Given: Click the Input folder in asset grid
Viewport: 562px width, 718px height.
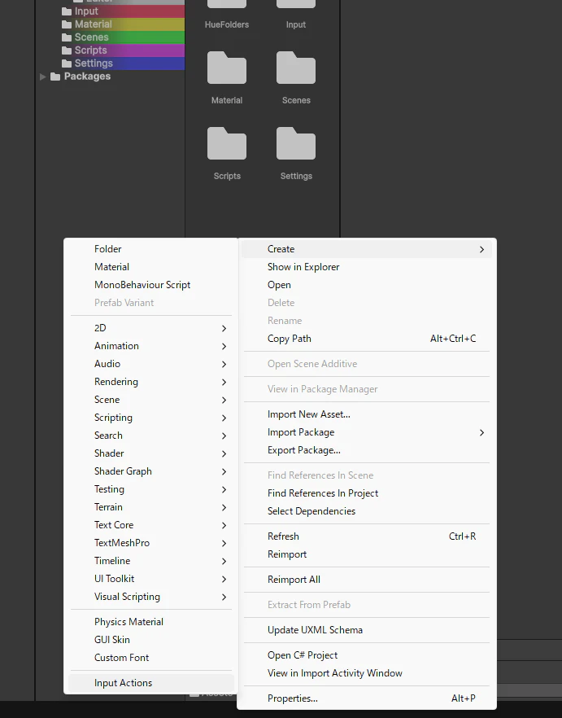Looking at the screenshot, I should 296,14.
